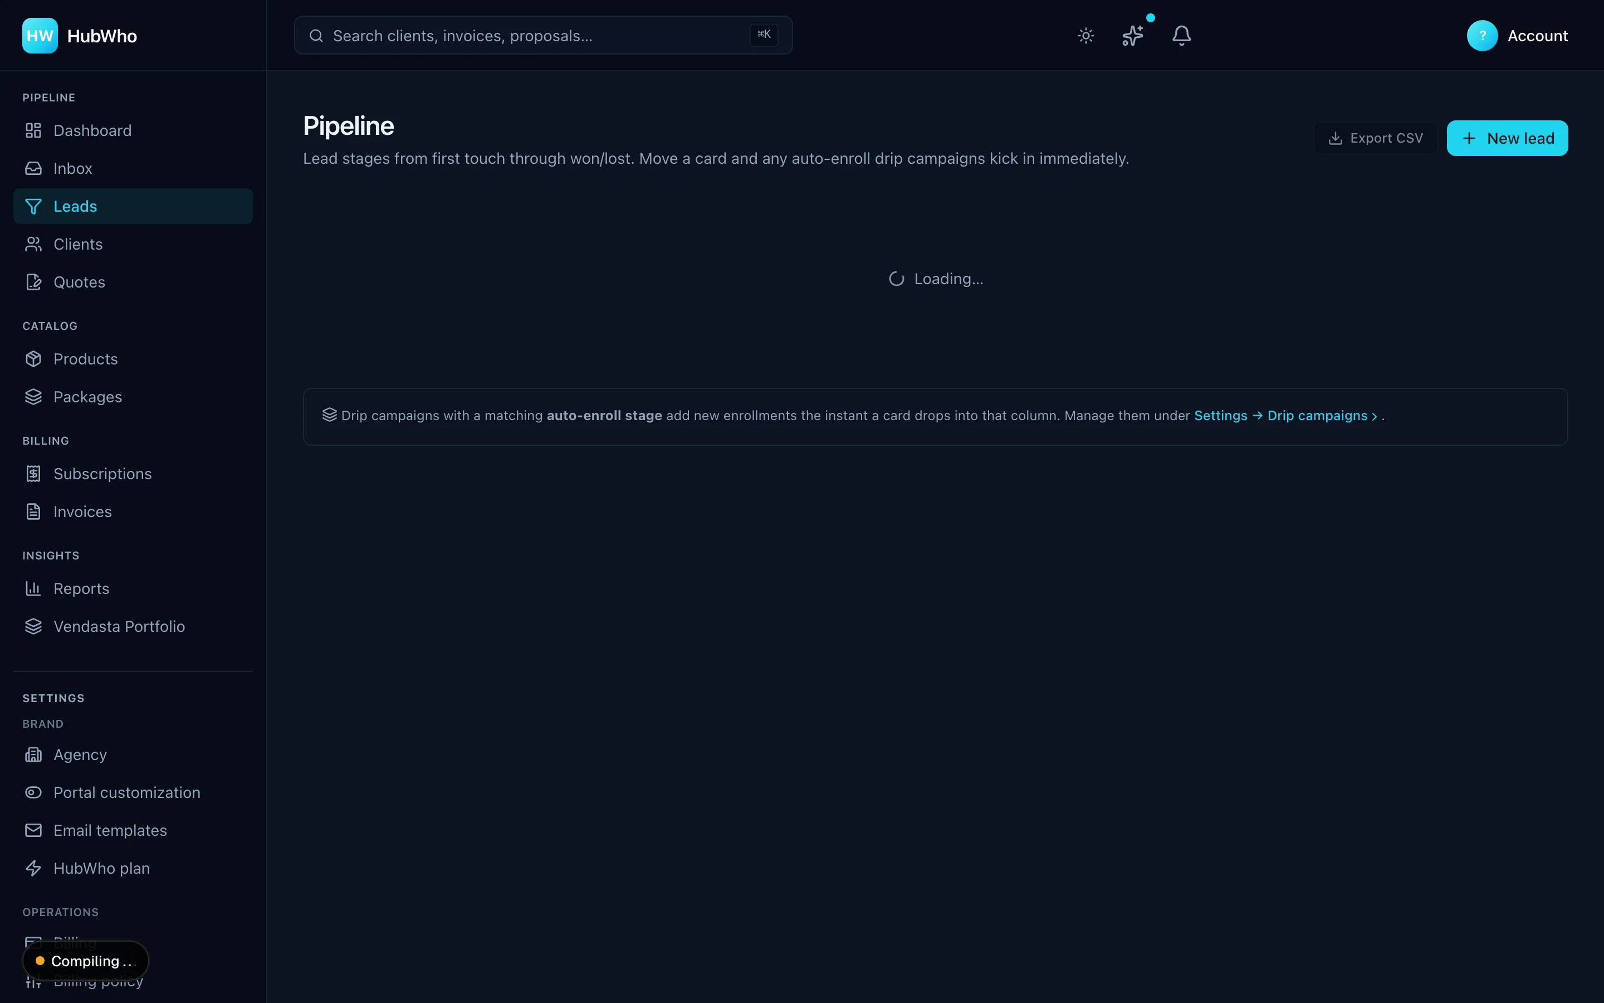Click the plus icon on New lead
Viewport: 1604px width, 1003px height.
pyautogui.click(x=1469, y=138)
